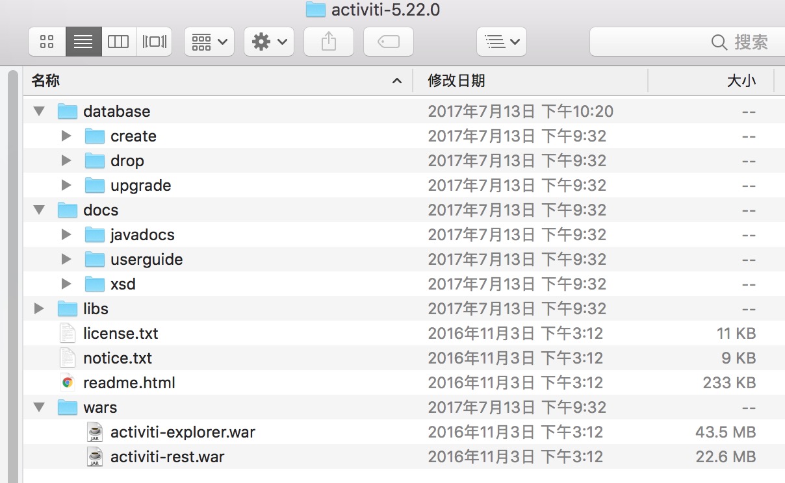Collapse the database folder
785x483 pixels.
pos(39,112)
